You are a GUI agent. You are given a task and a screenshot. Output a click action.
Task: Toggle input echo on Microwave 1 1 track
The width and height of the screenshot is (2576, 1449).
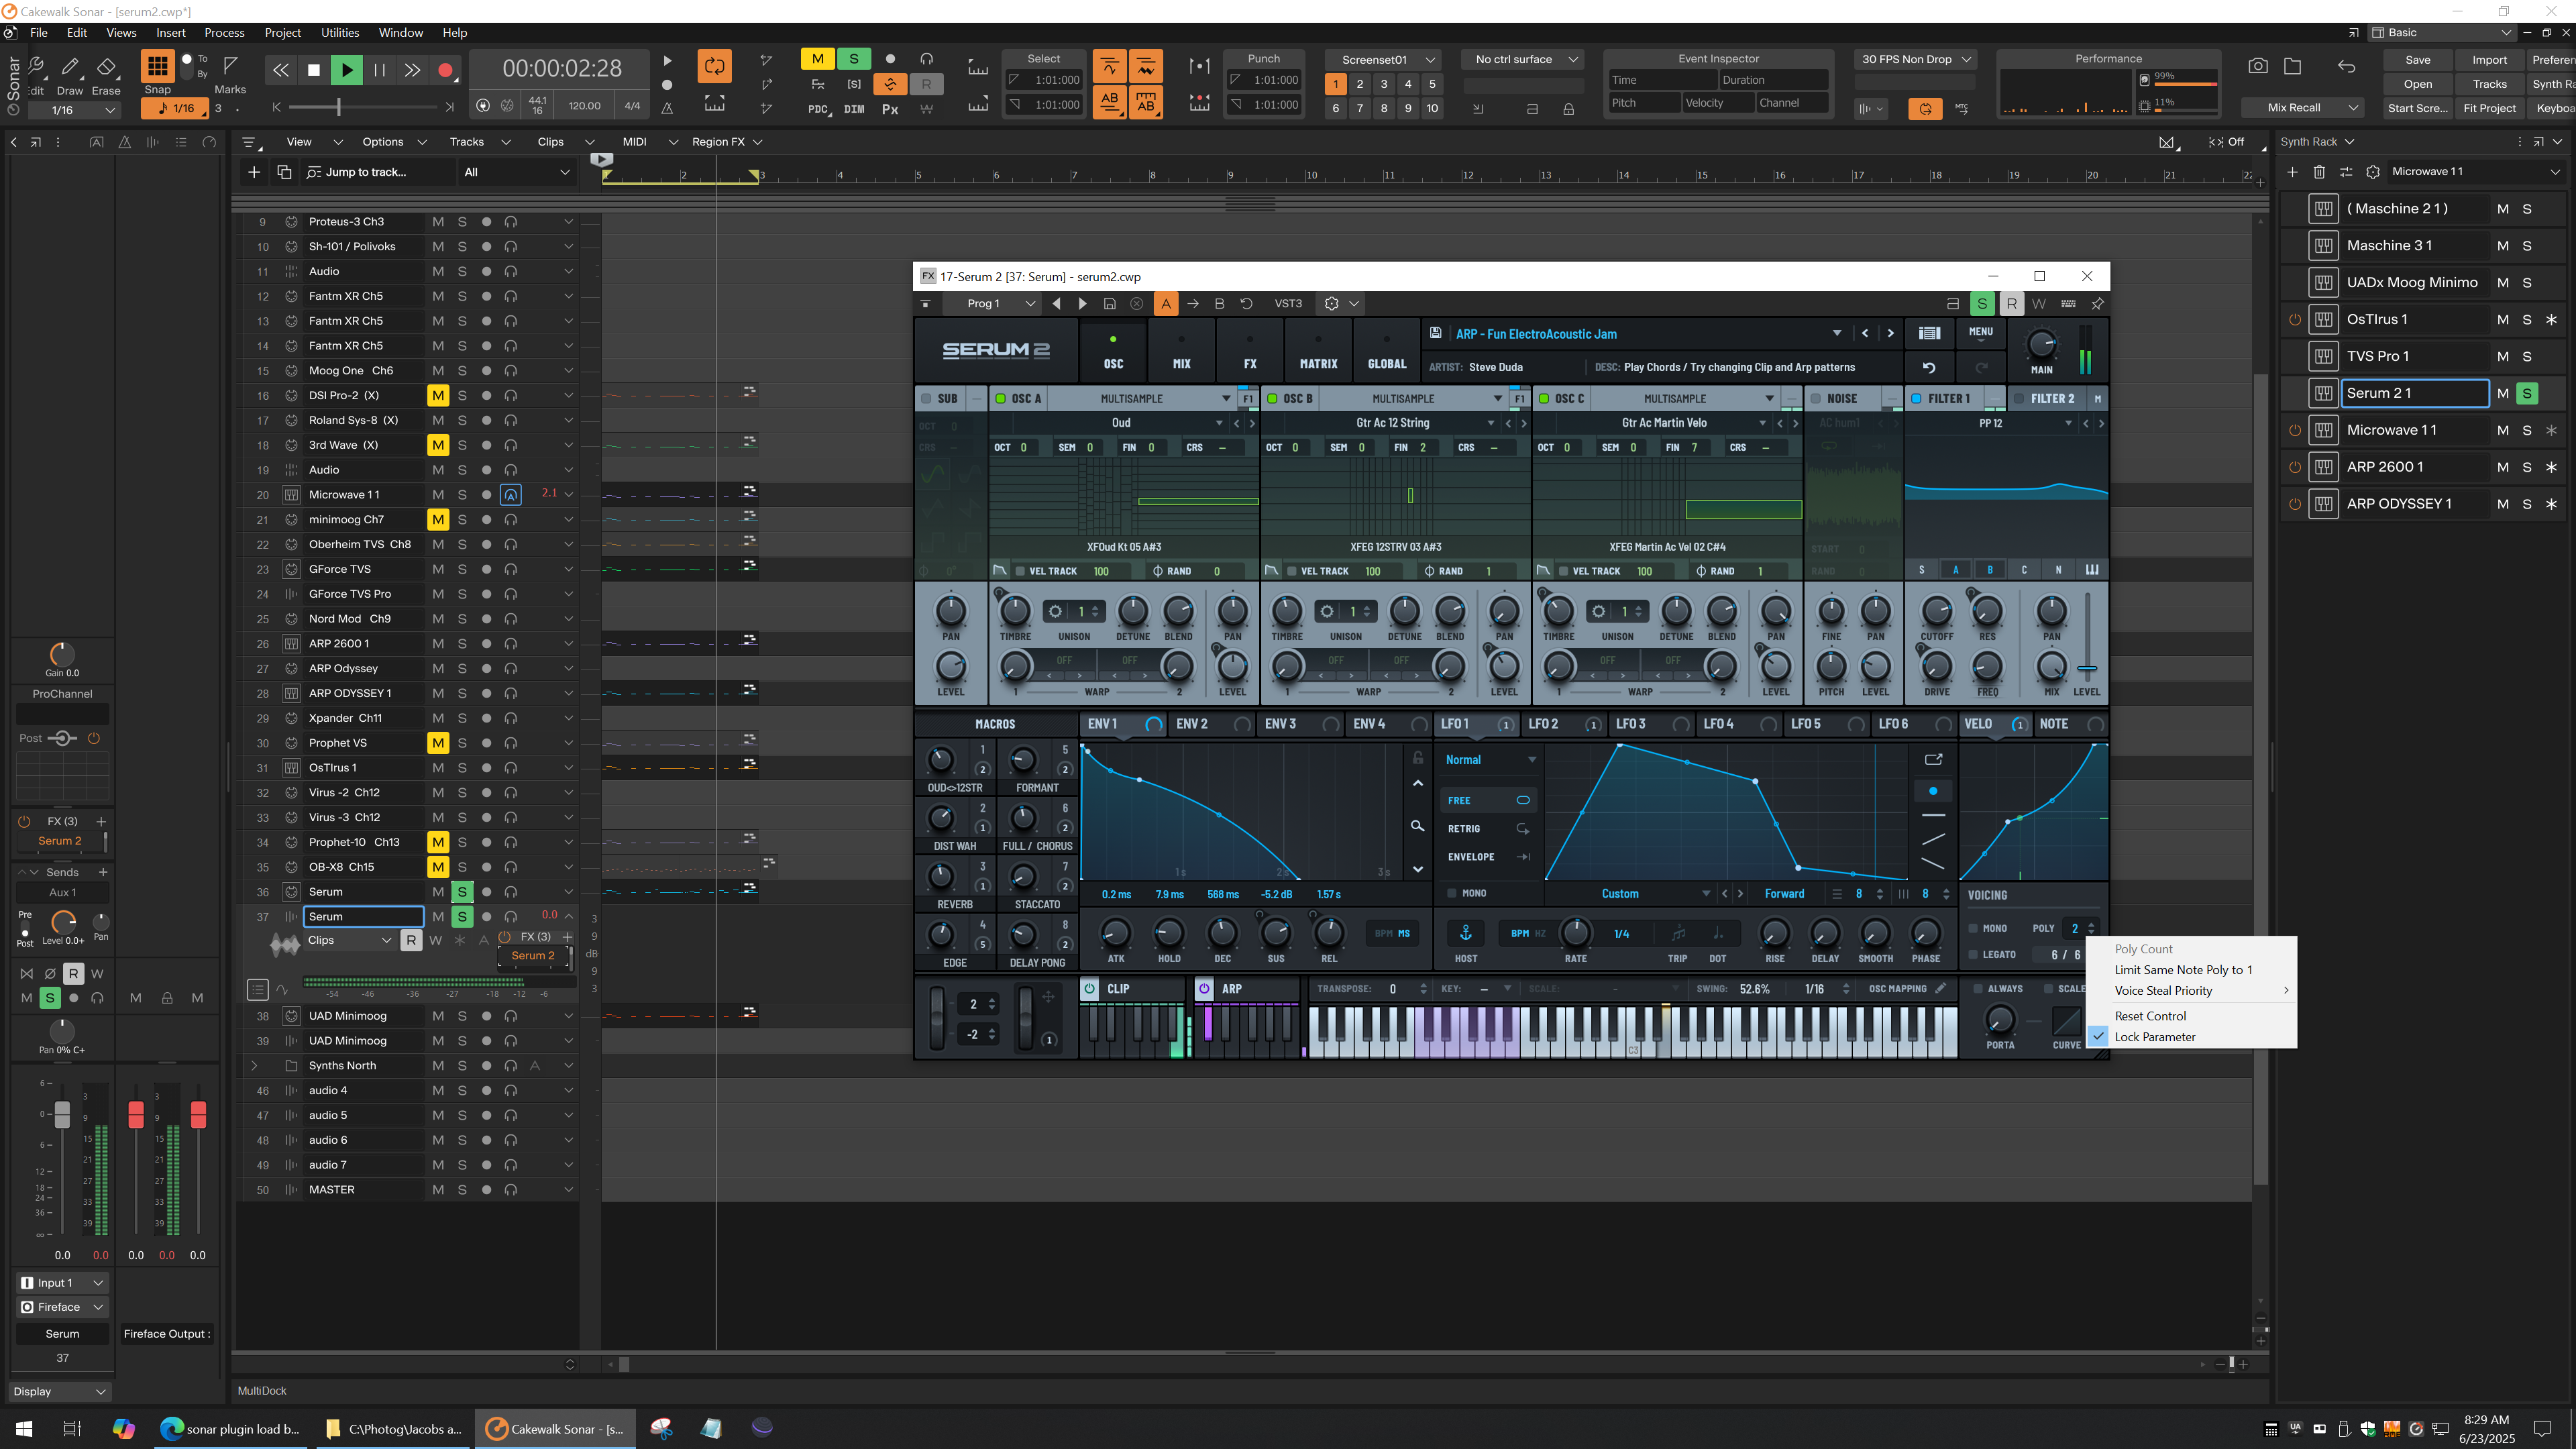click(510, 494)
